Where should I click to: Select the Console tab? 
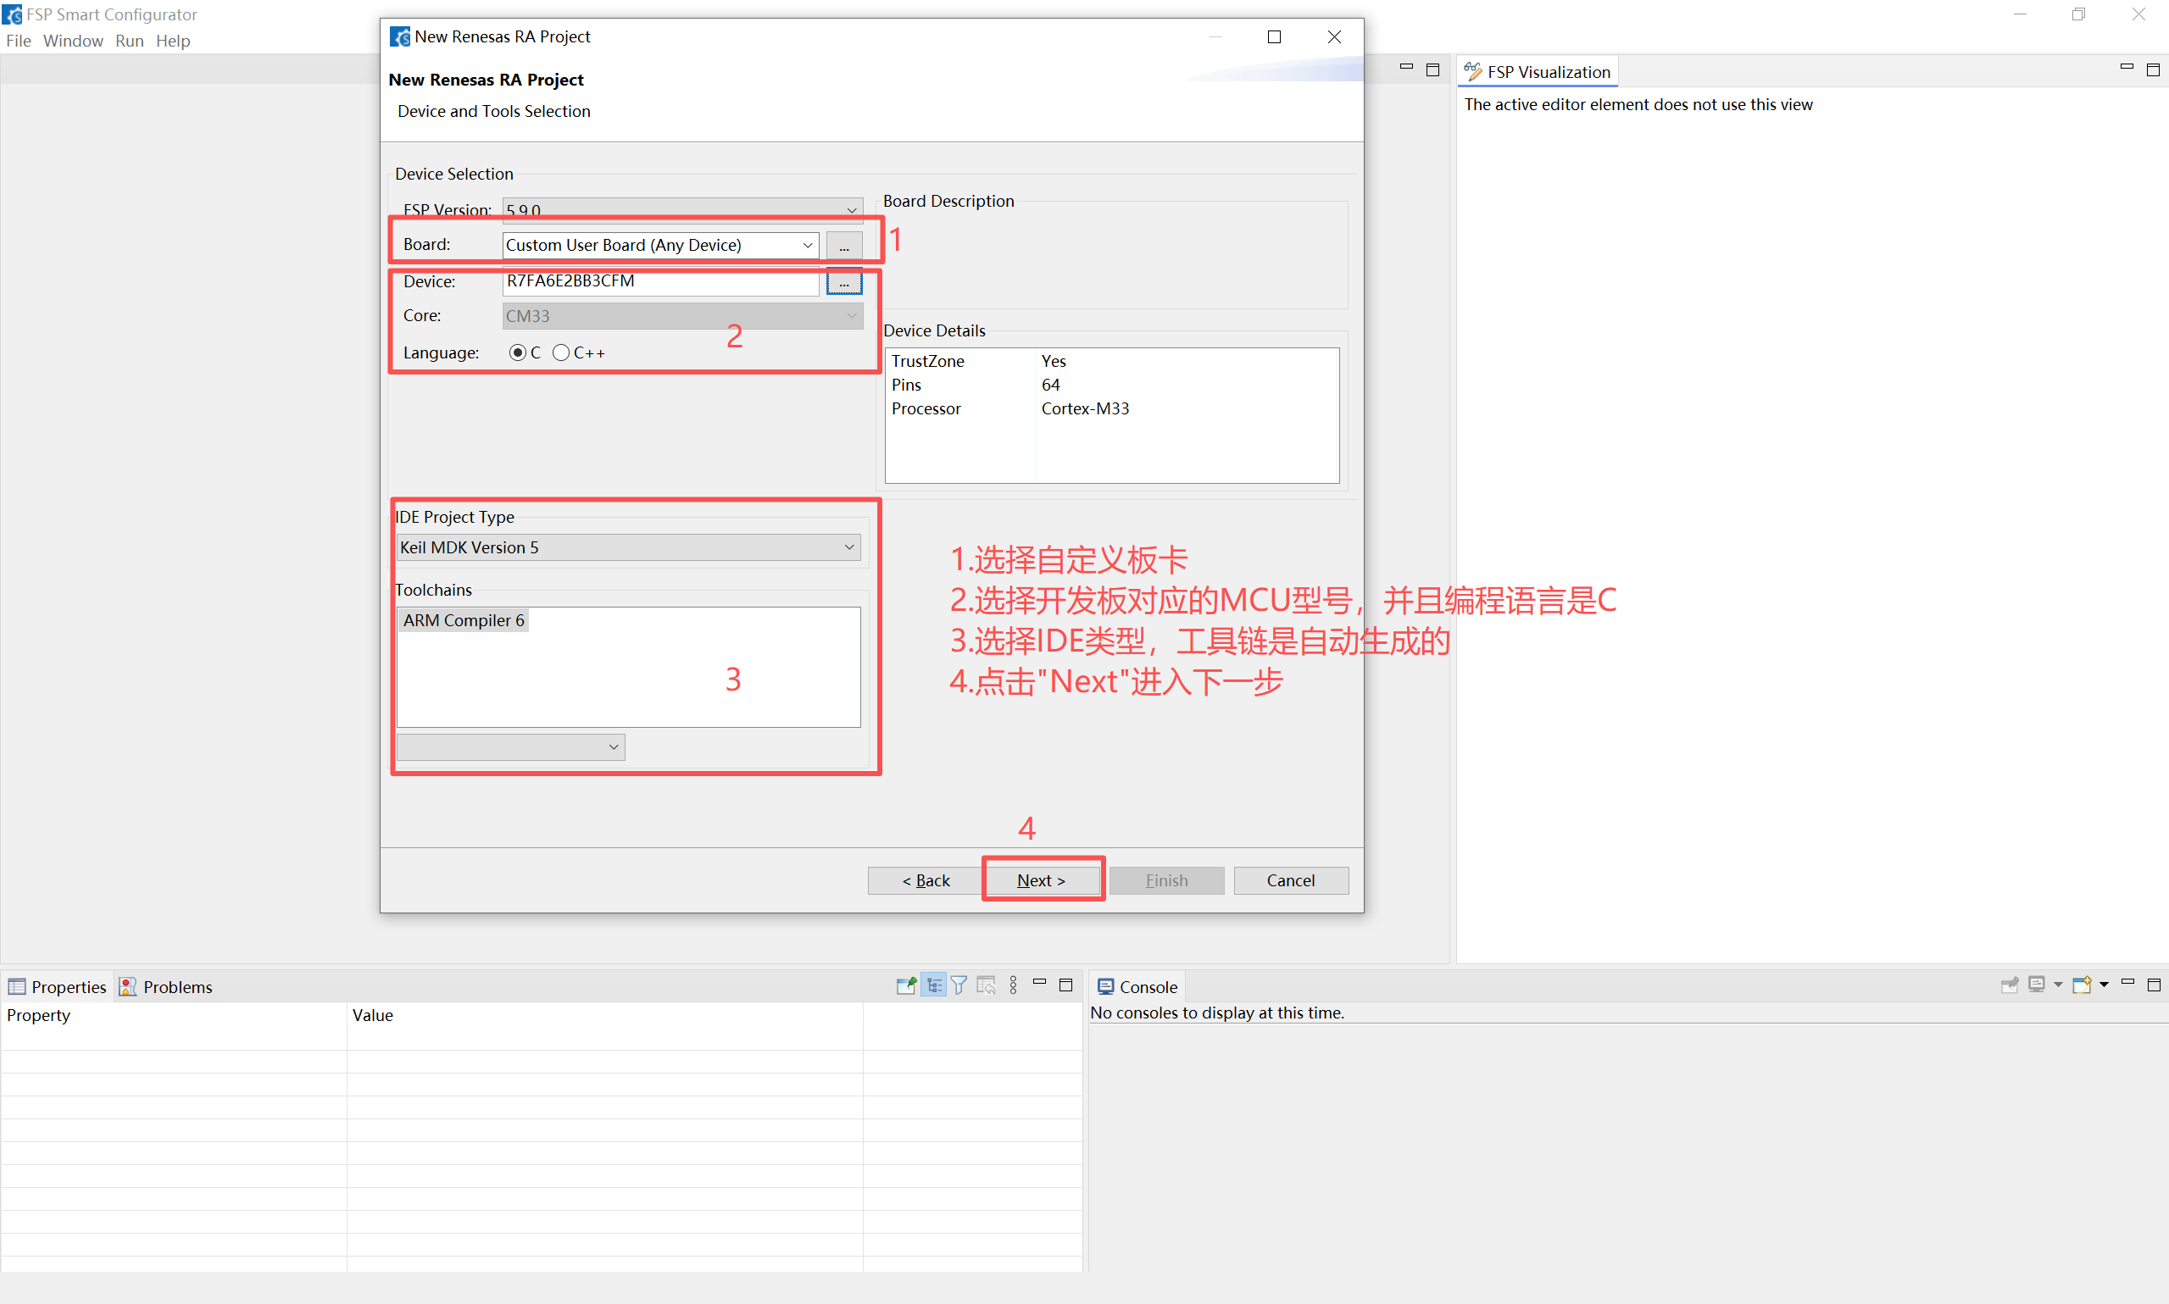click(x=1137, y=987)
